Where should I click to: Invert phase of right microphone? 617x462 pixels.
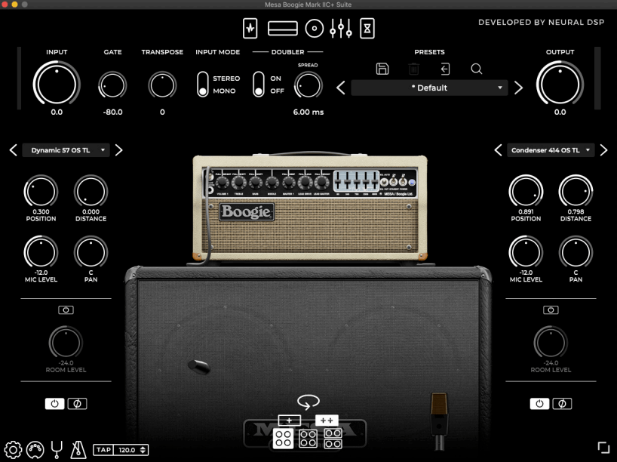(x=562, y=404)
